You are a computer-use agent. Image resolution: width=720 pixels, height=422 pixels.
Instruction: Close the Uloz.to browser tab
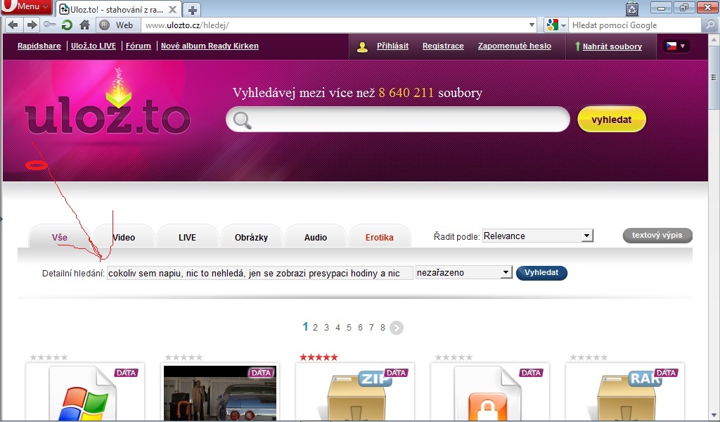[172, 9]
